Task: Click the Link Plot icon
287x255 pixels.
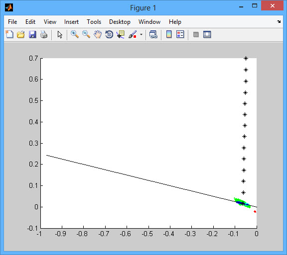Action: click(153, 34)
